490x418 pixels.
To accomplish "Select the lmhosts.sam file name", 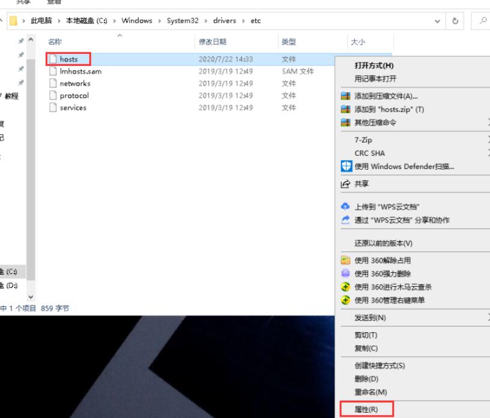I will (80, 71).
